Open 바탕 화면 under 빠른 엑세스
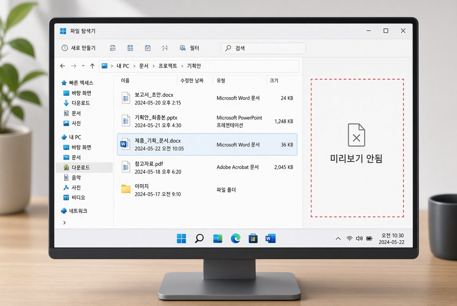Viewport: 457px width, 306px height. [x=77, y=93]
